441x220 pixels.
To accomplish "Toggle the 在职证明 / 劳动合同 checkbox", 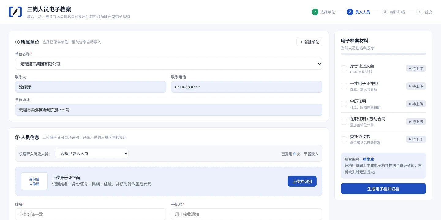I will point(344,122).
